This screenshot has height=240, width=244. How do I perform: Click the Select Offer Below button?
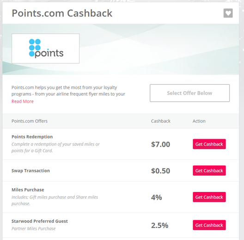coord(189,93)
